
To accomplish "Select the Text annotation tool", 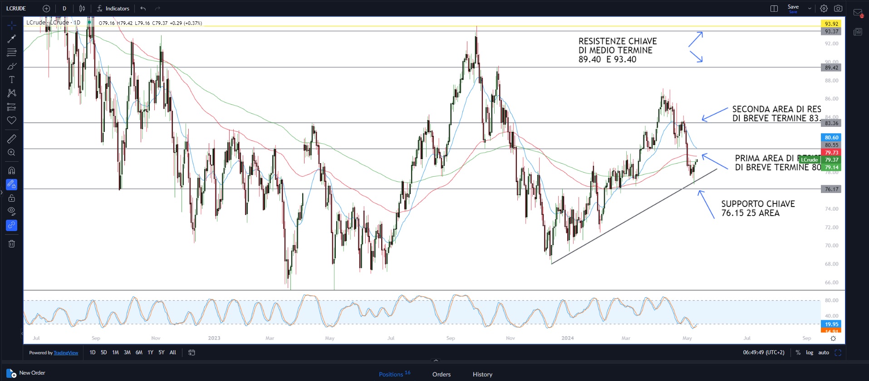I will pos(12,80).
